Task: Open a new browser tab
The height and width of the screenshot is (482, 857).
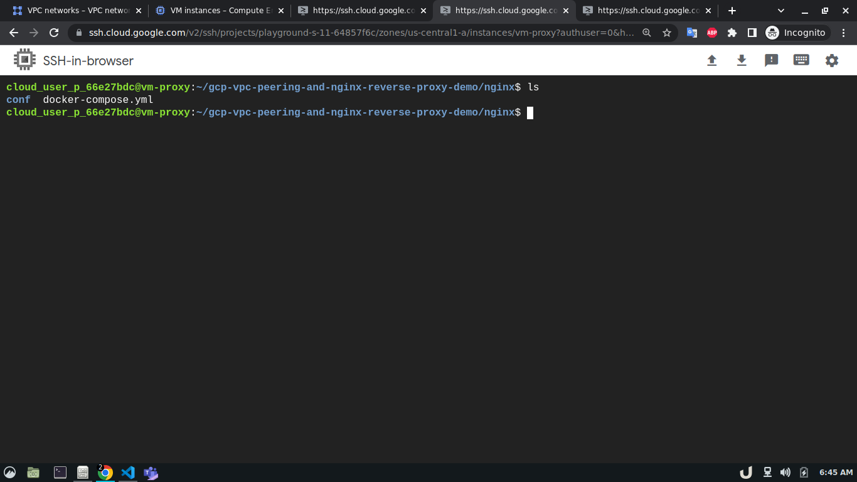Action: [732, 11]
